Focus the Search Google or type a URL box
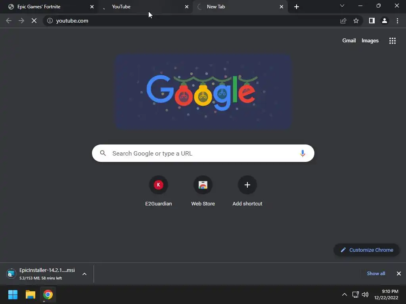 click(x=203, y=153)
